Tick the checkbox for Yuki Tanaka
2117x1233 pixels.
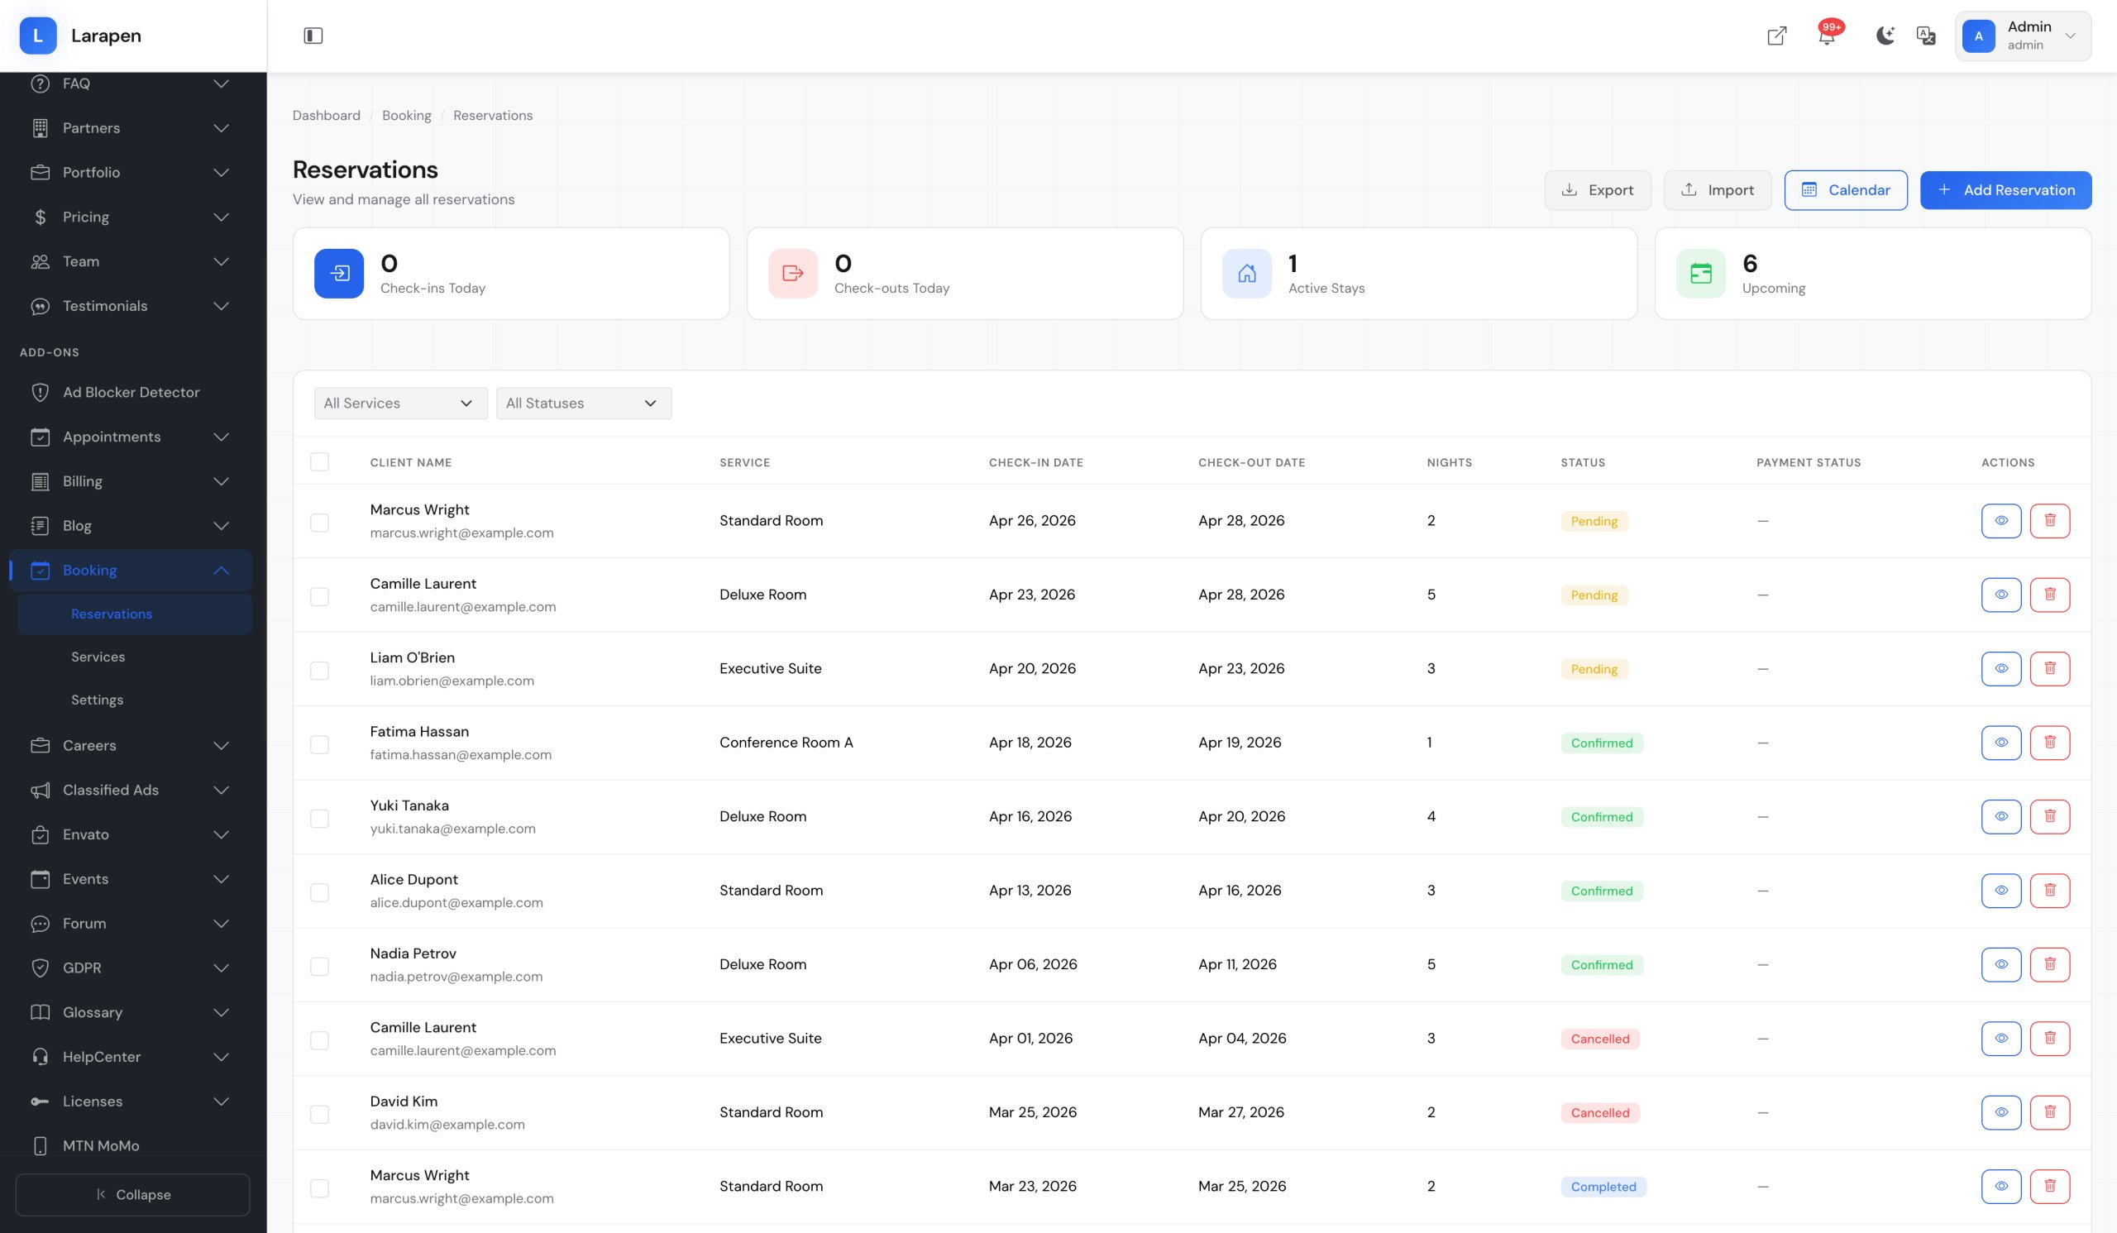click(319, 818)
